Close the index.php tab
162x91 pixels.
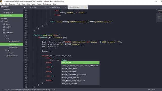[x=45, y=7]
